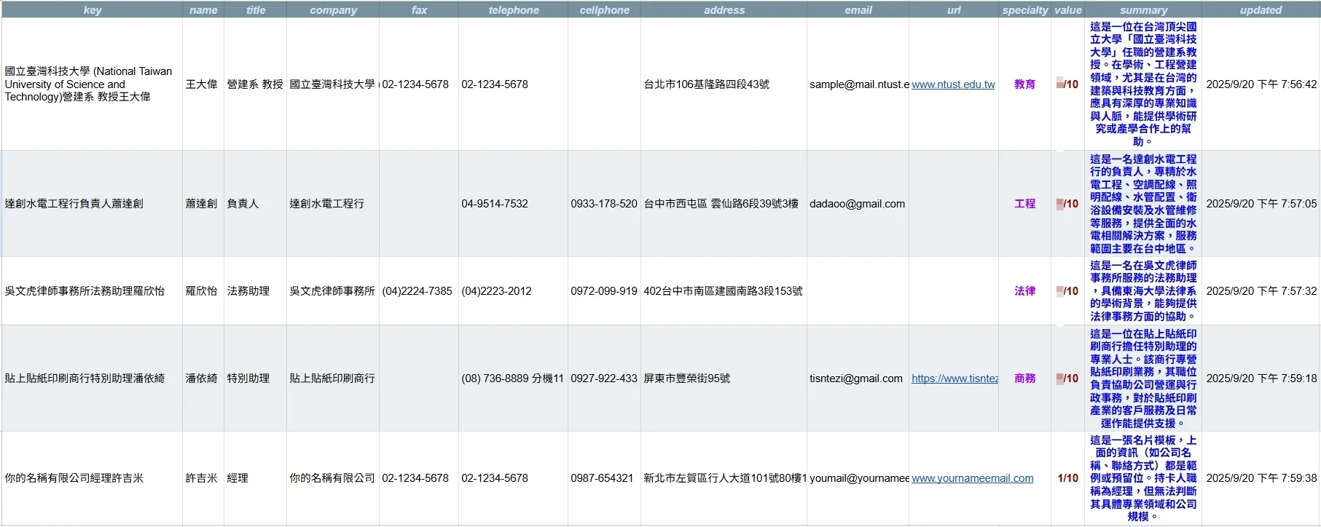The height and width of the screenshot is (527, 1321).
Task: Select the title cell 負責人
Action: tap(255, 204)
